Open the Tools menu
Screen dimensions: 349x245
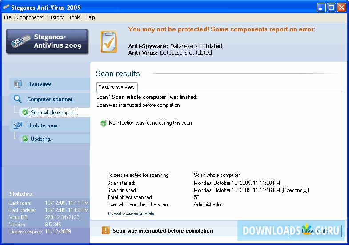coord(75,17)
